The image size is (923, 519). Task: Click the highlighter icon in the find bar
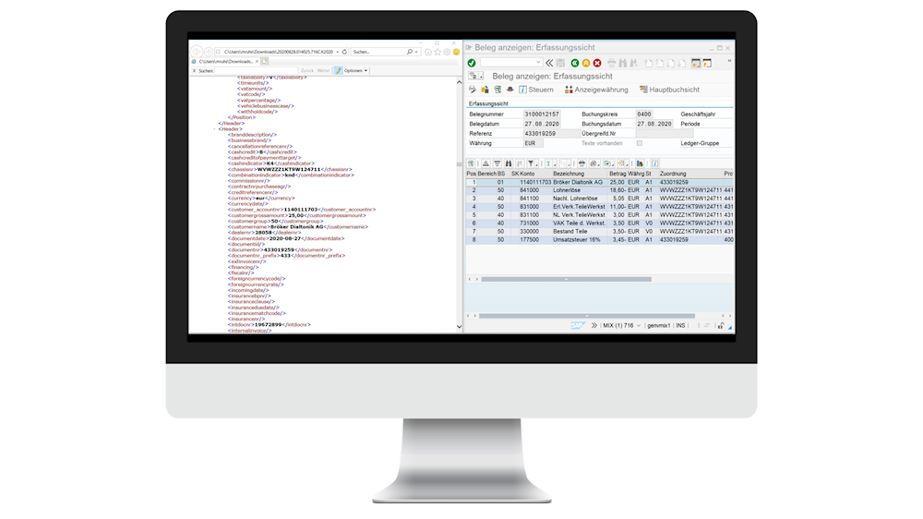pyautogui.click(x=339, y=71)
